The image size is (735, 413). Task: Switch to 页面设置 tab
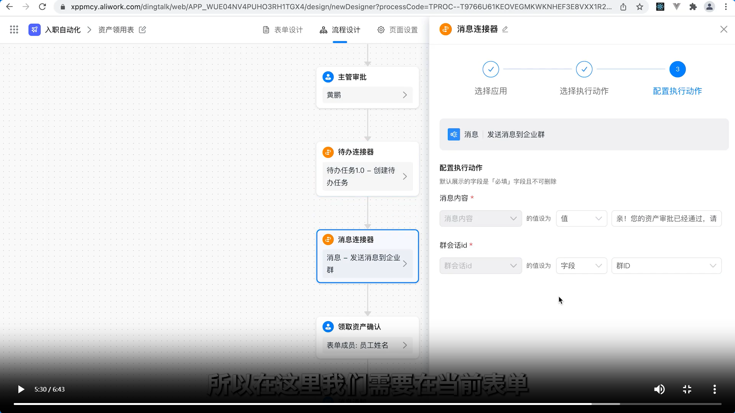coord(398,30)
